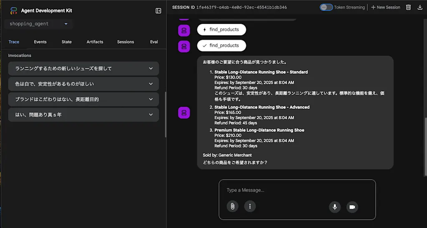Open the shopping_agent dropdown

click(38, 24)
